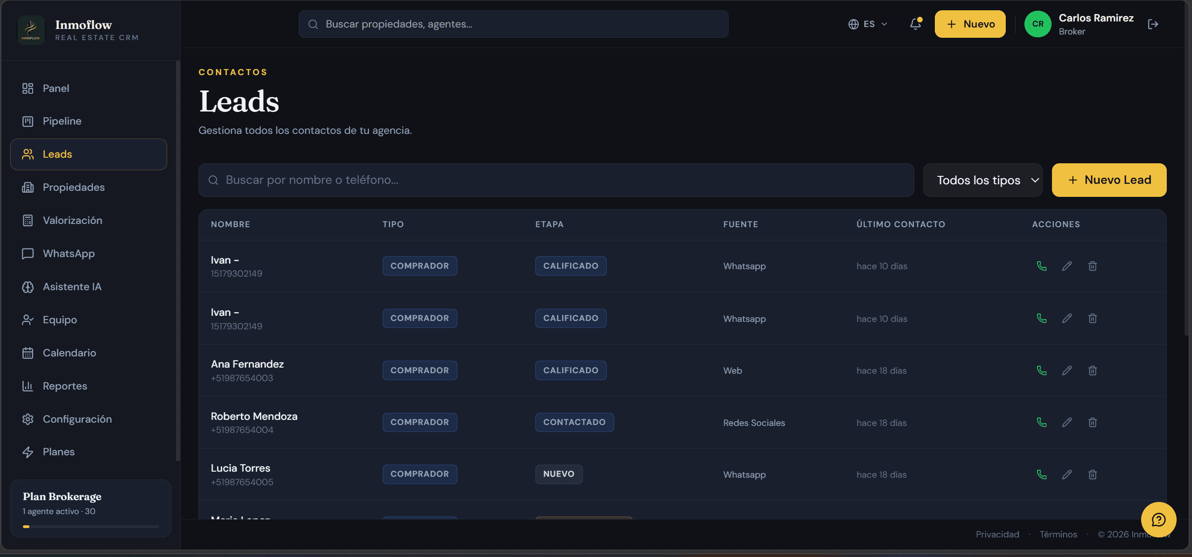
Task: Open the Privacidad footer link
Action: coord(997,534)
